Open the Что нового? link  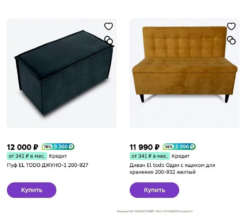point(185,211)
